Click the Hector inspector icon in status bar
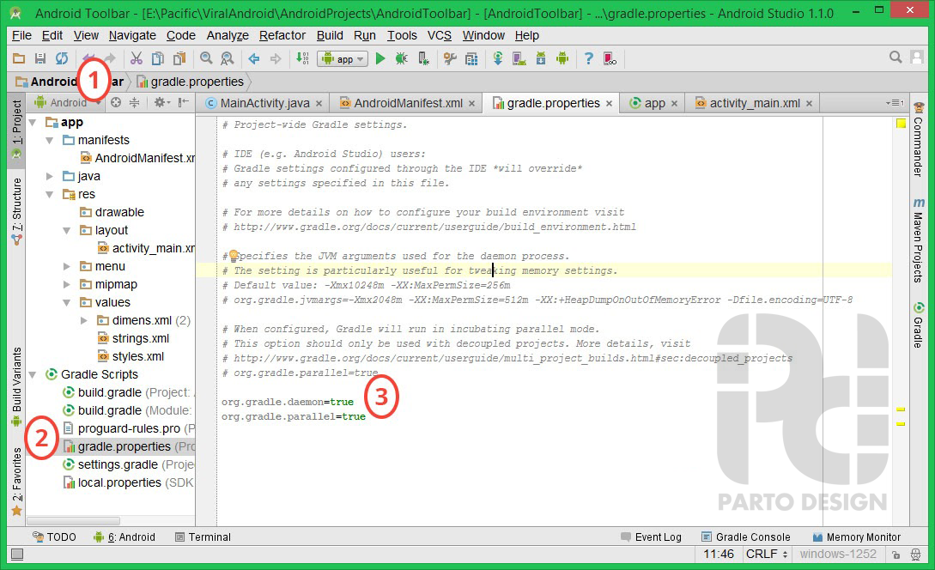Viewport: 935px width, 570px height. coord(916,555)
